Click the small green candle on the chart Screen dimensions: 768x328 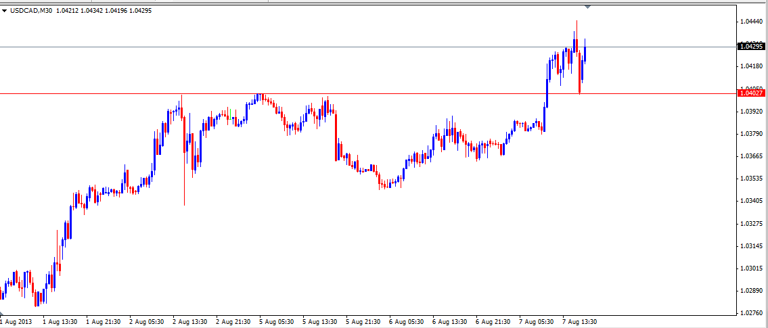(x=231, y=114)
